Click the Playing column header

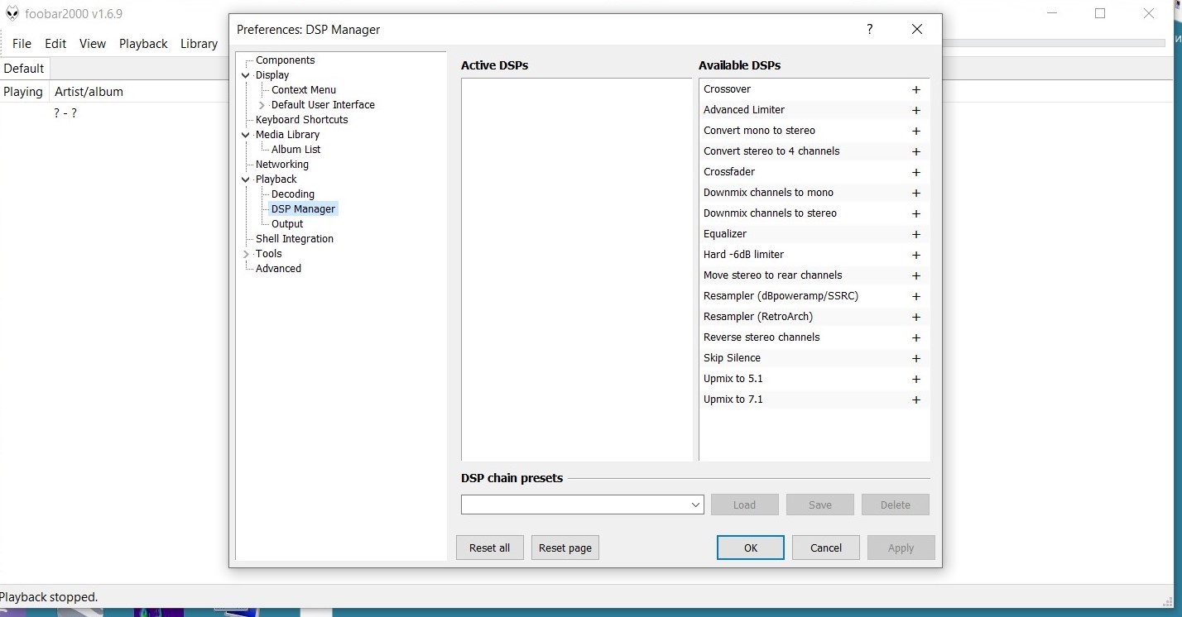(23, 92)
